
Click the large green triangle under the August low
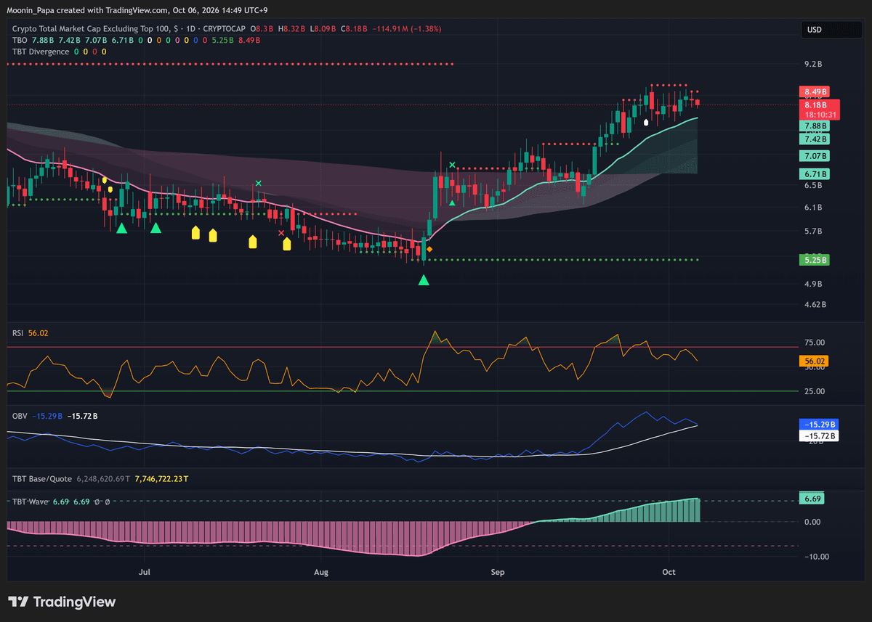[x=424, y=279]
